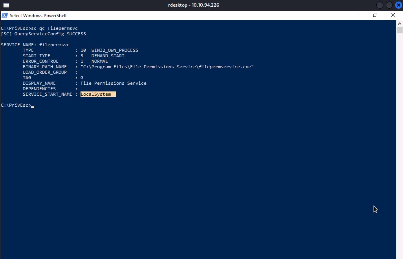Click the DEPENDENCIES label

pos(39,89)
